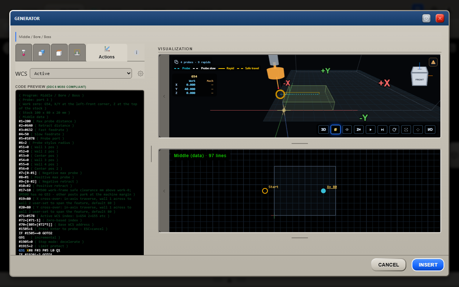Select the Actions tab
This screenshot has width=459, height=287.
point(107,53)
